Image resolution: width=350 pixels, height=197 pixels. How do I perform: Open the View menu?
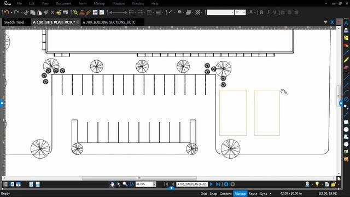coord(45,4)
